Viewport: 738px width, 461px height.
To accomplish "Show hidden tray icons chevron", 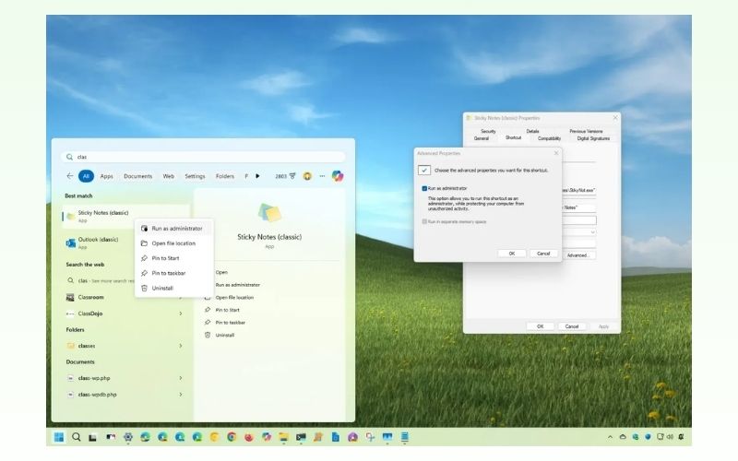I will 610,437.
